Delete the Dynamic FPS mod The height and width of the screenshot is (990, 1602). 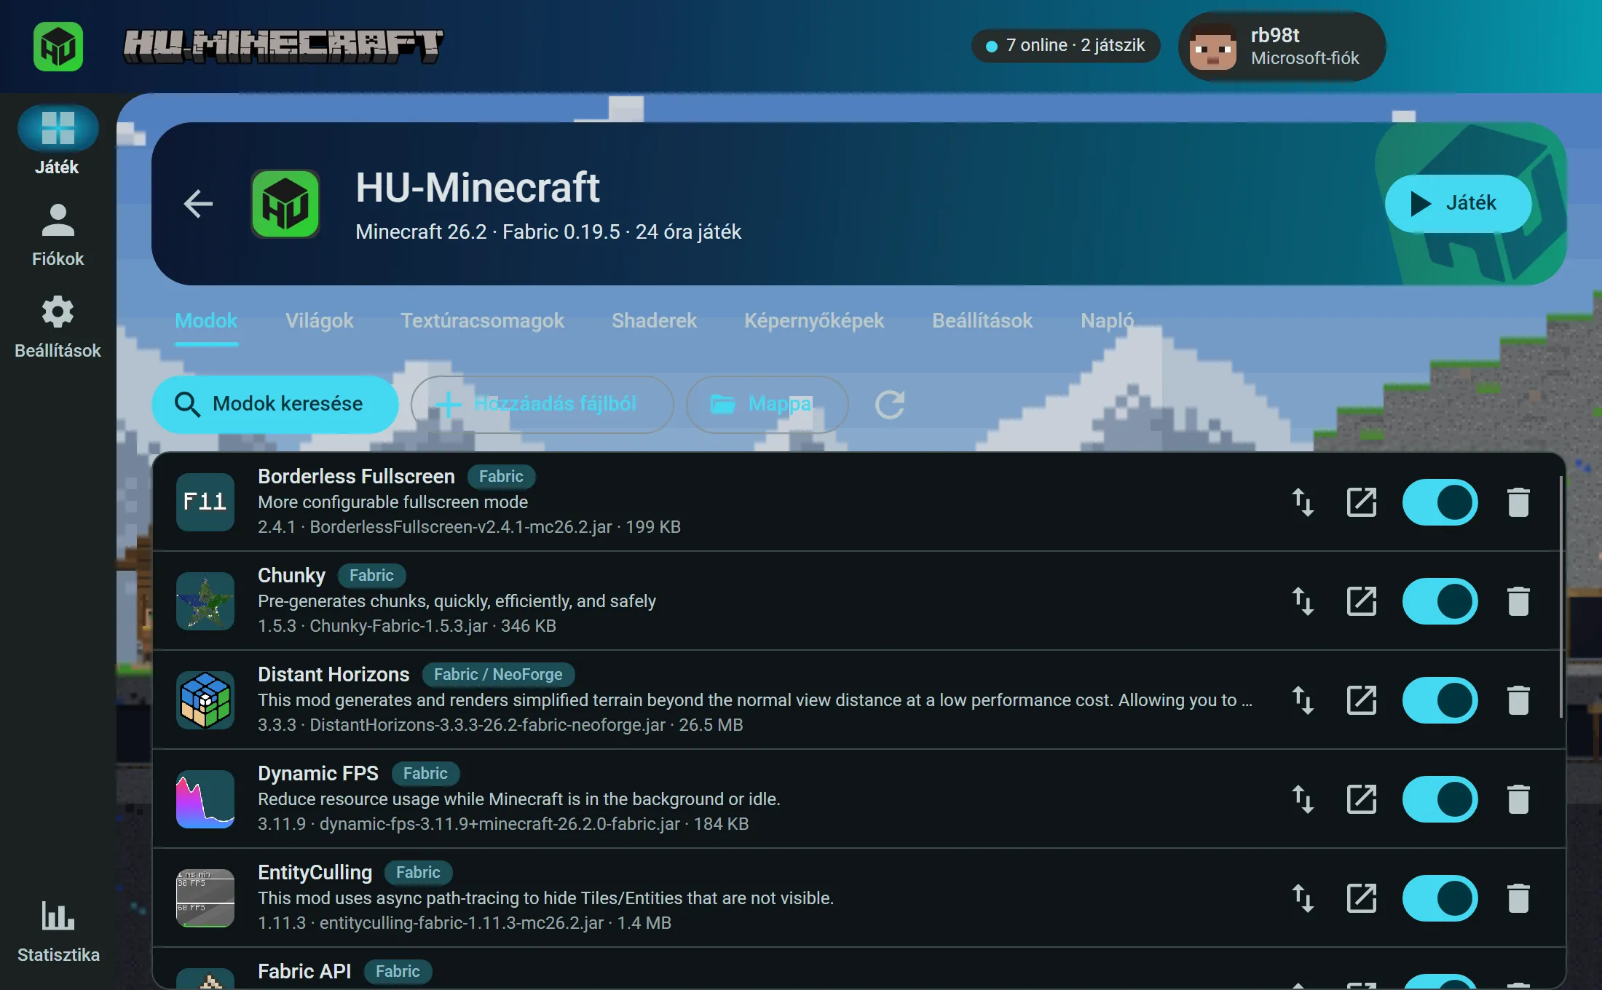point(1518,799)
